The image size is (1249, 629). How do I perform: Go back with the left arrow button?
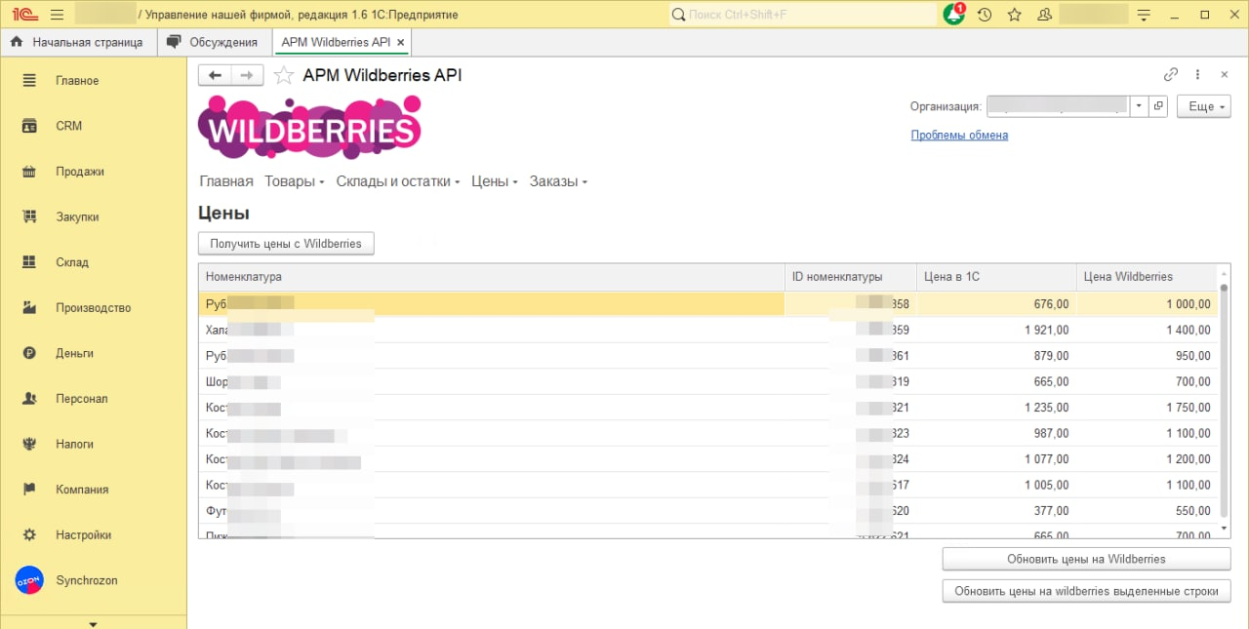215,75
